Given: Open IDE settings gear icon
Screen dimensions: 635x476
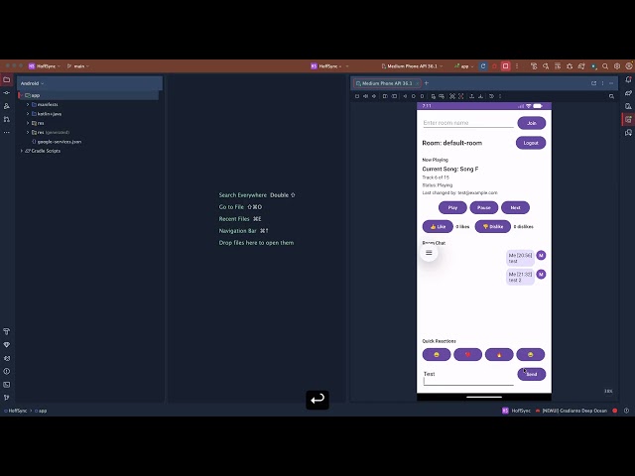Looking at the screenshot, I should pyautogui.click(x=617, y=66).
